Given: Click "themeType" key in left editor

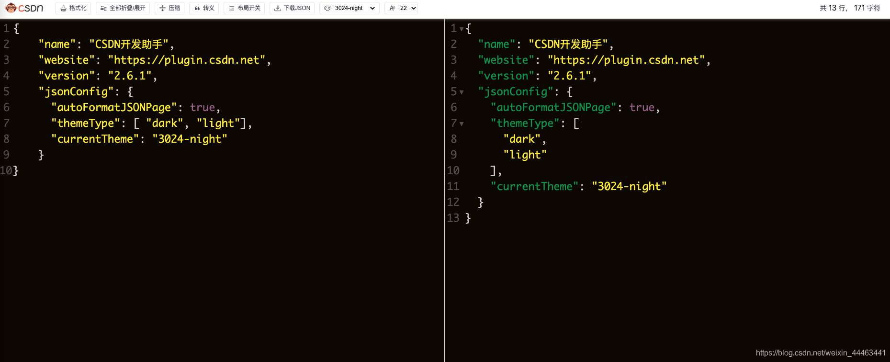Looking at the screenshot, I should point(86,123).
